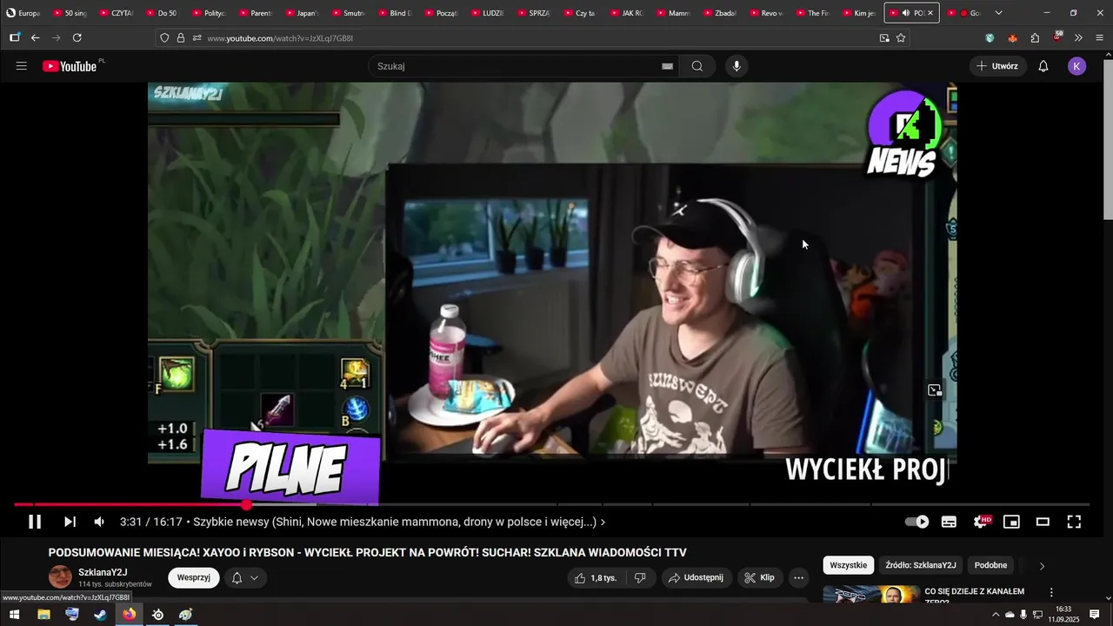
Task: Select the Podobne filter chip
Action: [x=990, y=565]
